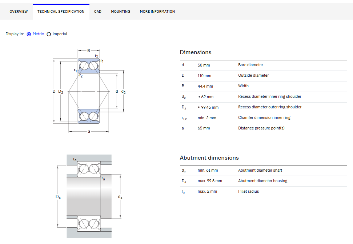This screenshot has width=353, height=244.
Task: Click the bearing dimensions cross-section drawing
Action: (89, 91)
